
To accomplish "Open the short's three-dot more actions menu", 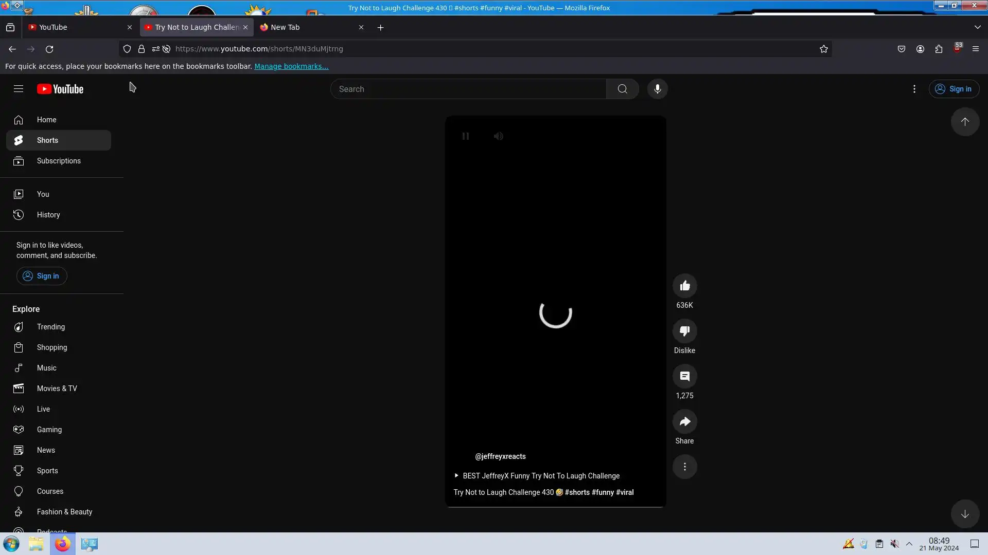I will coord(684,467).
